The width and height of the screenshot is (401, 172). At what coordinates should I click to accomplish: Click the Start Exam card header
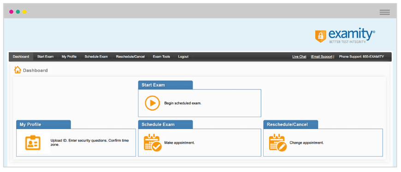tap(165, 85)
